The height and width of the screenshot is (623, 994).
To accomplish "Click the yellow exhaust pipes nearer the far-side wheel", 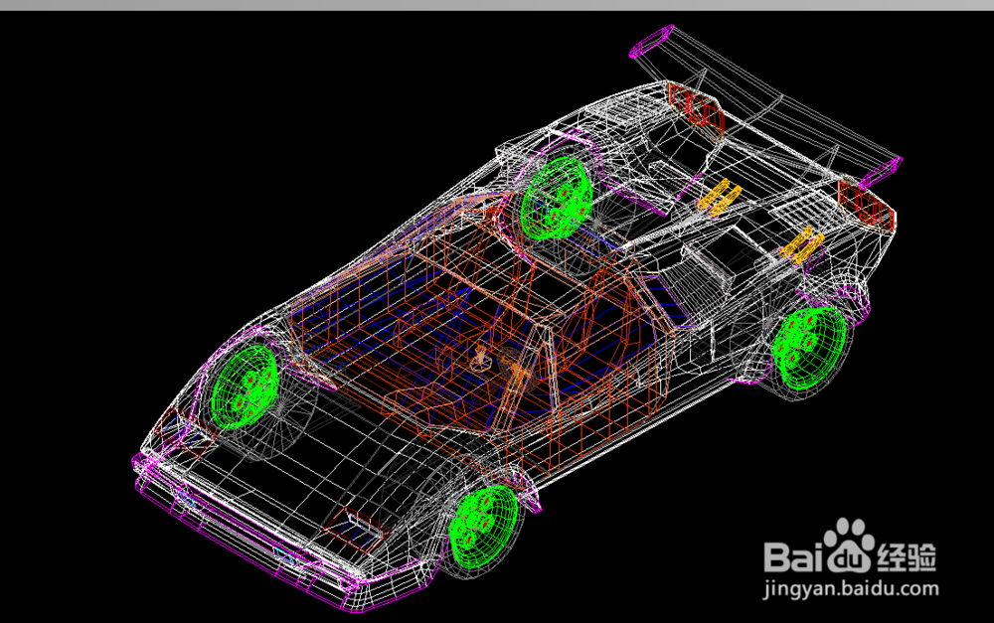I will (719, 197).
